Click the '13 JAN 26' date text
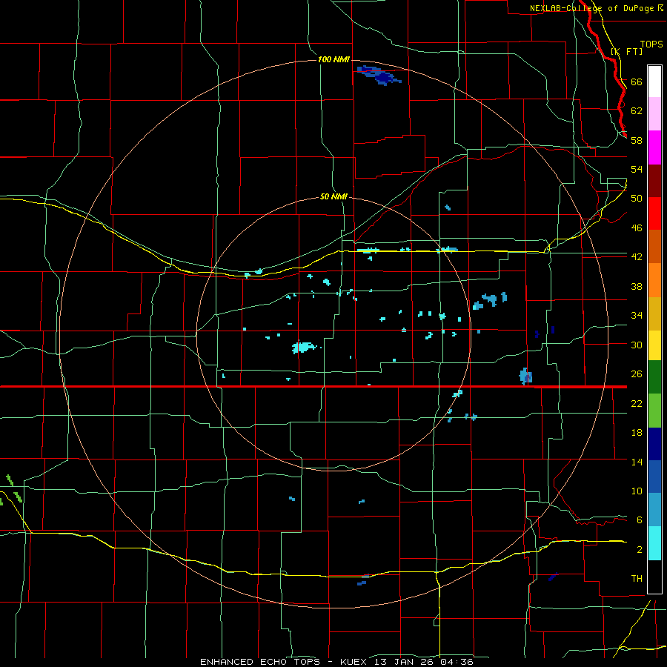 [403, 662]
